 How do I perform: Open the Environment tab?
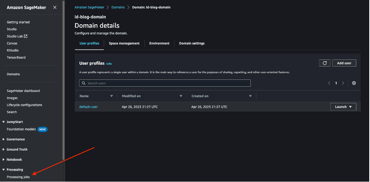click(159, 44)
